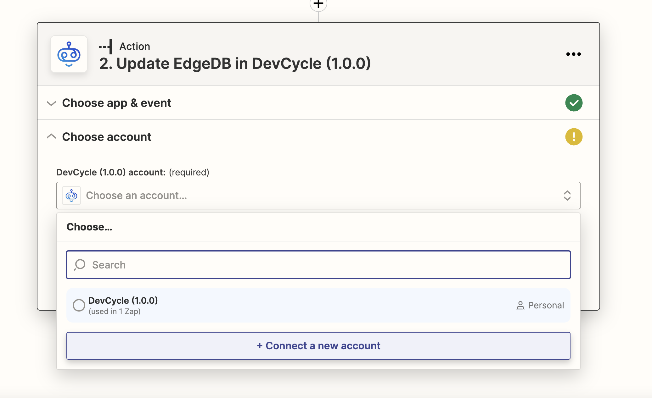Click the Choose account header
The height and width of the screenshot is (398, 652).
[107, 137]
